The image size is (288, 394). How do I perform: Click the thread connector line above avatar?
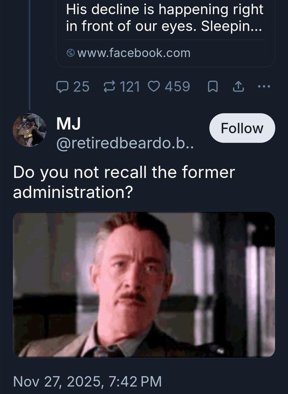pyautogui.click(x=30, y=55)
